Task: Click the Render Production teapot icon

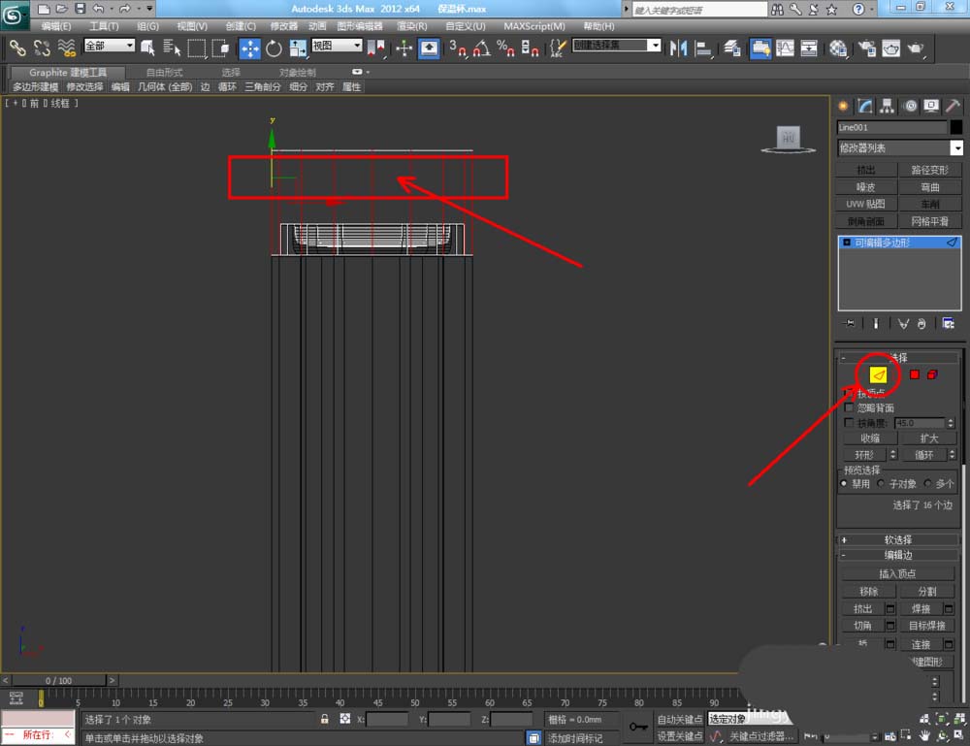Action: (x=916, y=49)
